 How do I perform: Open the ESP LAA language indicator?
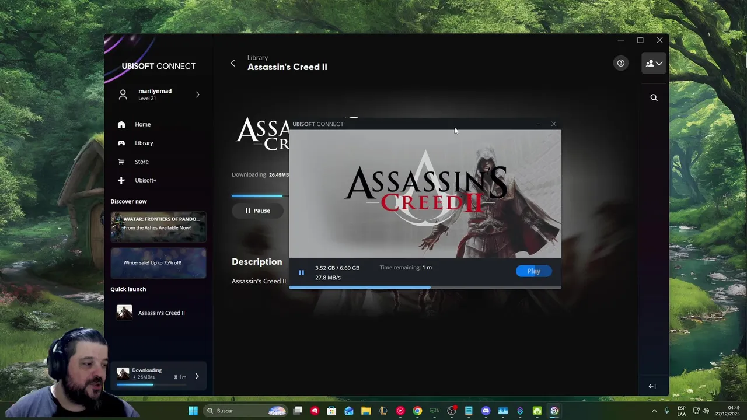[x=682, y=411]
